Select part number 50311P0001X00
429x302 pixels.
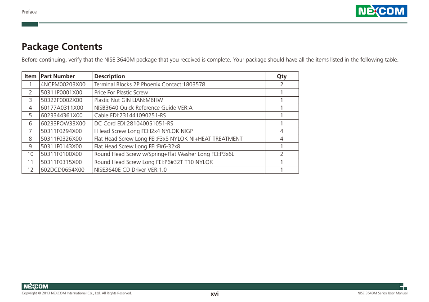click(61, 93)
